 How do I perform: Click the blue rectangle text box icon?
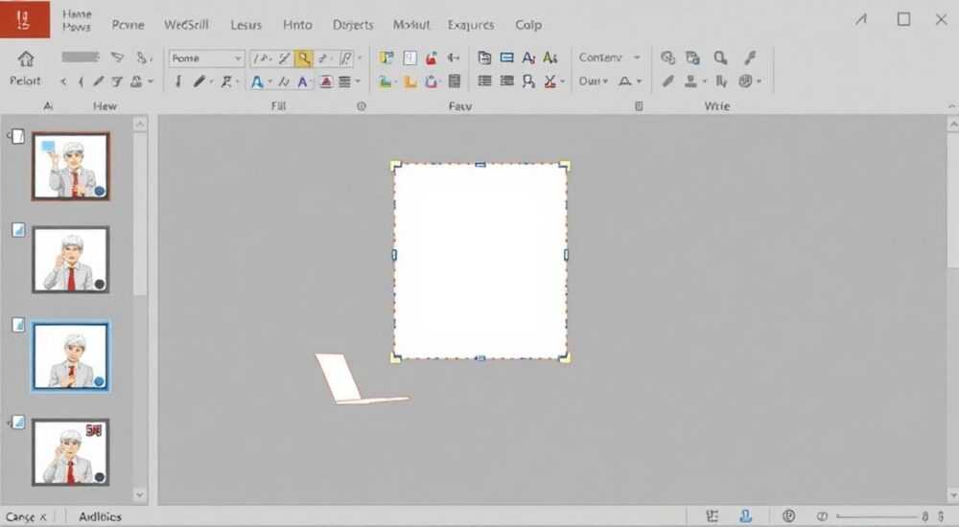(x=507, y=57)
